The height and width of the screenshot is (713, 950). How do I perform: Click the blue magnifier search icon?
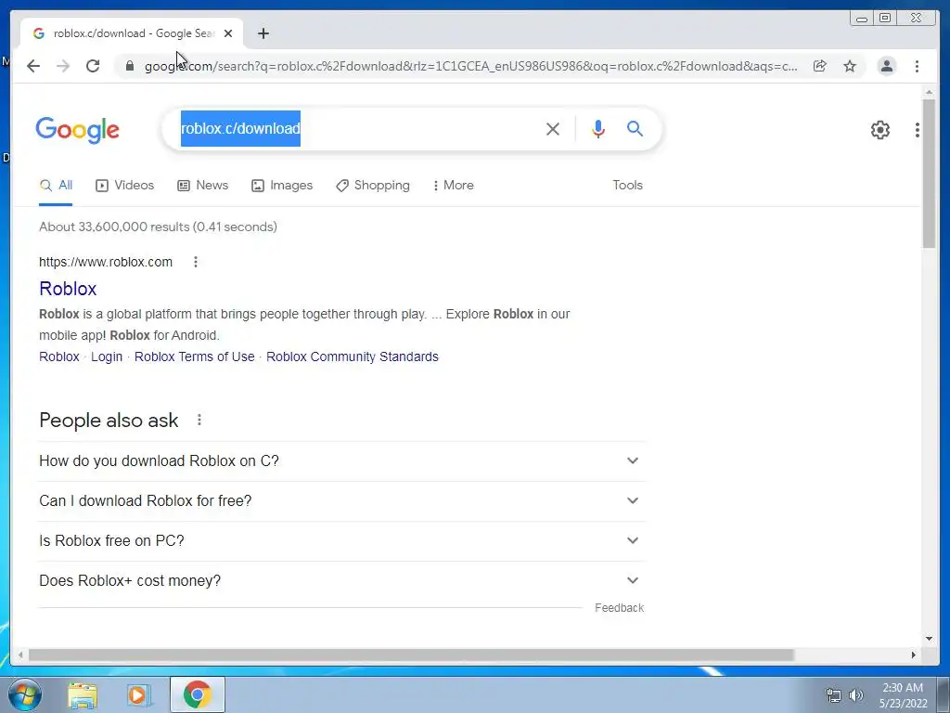tap(635, 128)
